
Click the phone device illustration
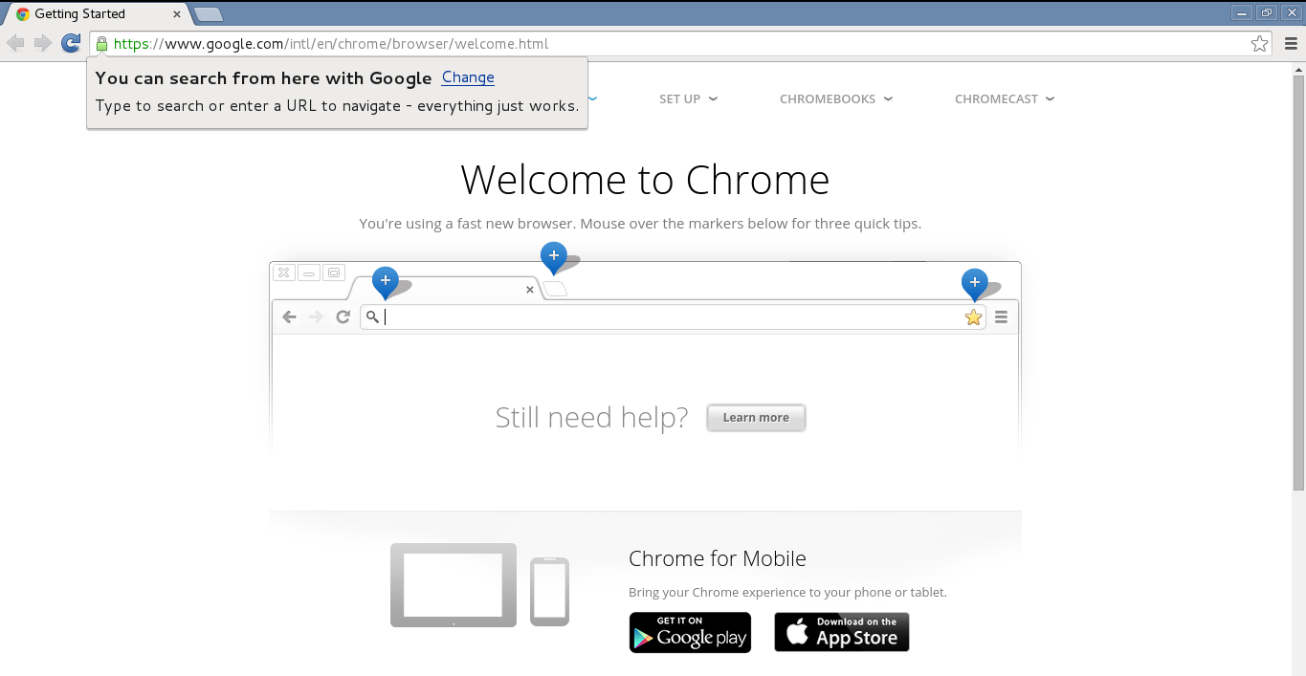[x=549, y=592]
